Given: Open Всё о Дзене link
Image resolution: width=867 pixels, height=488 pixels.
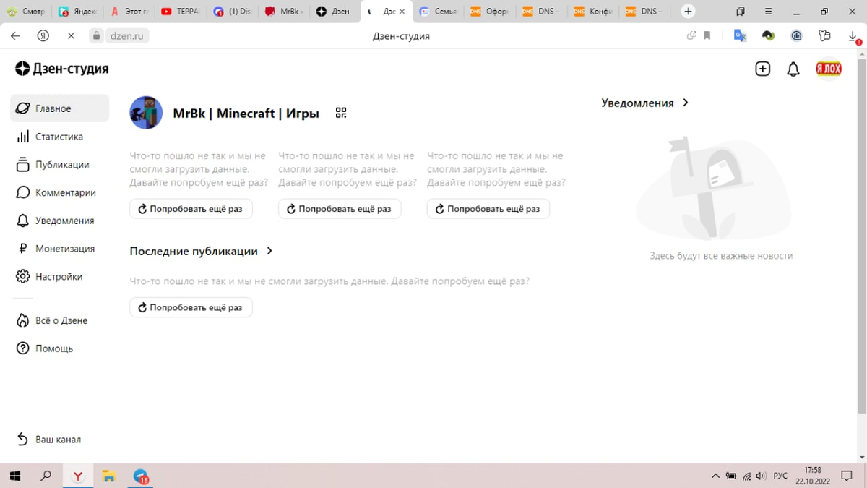Looking at the screenshot, I should tap(60, 320).
